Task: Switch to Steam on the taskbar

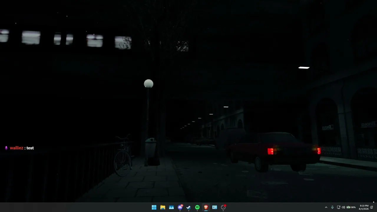Action: coord(188,207)
